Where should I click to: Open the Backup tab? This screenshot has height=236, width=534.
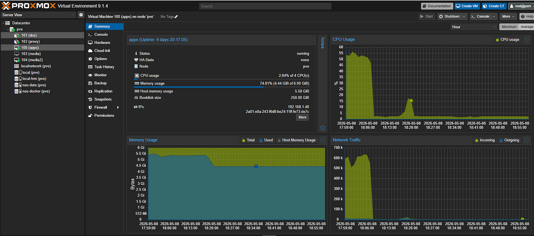click(x=105, y=83)
